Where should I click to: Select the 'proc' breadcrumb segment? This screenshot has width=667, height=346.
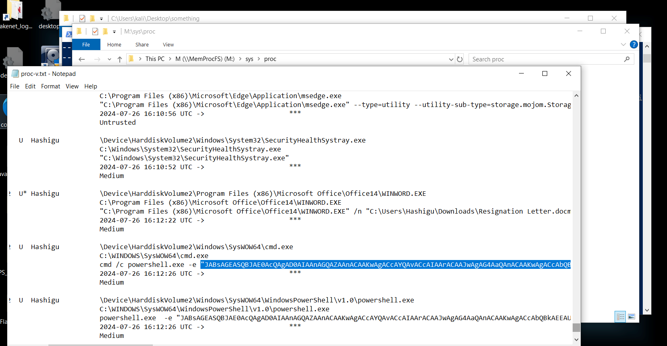(270, 59)
